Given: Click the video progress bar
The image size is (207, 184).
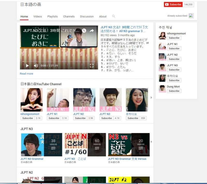Looking at the screenshot, I should pos(59,62).
